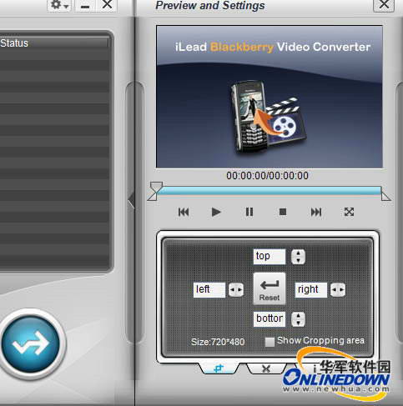
Task: Close the Preview and Settings panel
Action: pyautogui.click(x=384, y=5)
